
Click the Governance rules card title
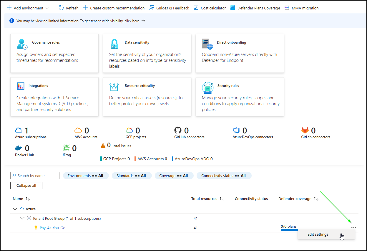[x=46, y=42]
